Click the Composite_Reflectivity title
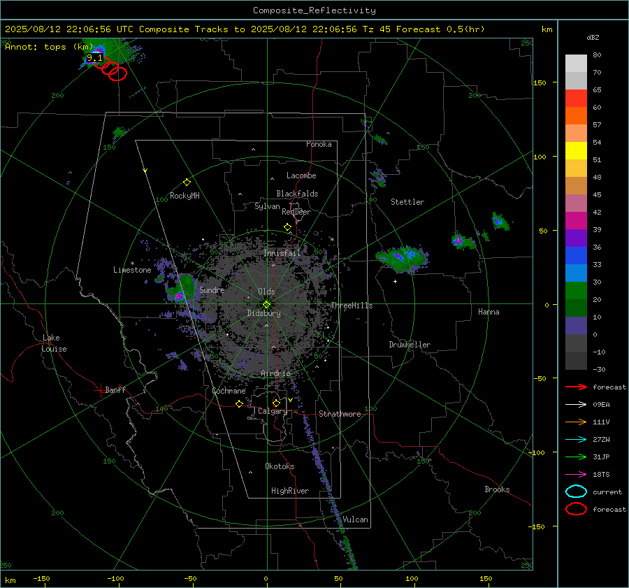This screenshot has width=629, height=588. 314,10
